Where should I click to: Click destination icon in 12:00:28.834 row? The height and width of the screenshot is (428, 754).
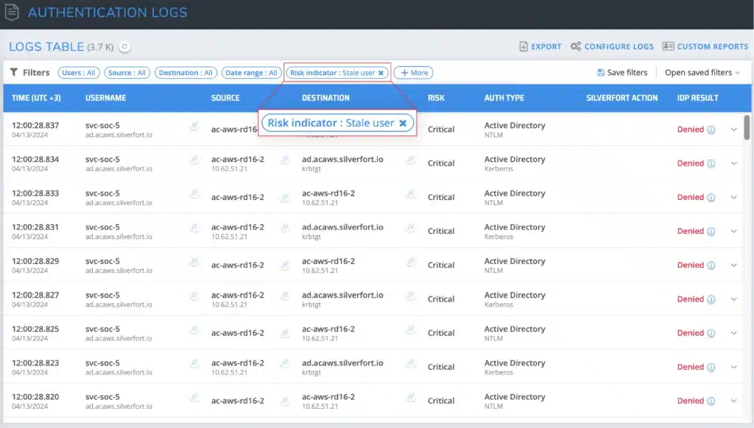[411, 160]
